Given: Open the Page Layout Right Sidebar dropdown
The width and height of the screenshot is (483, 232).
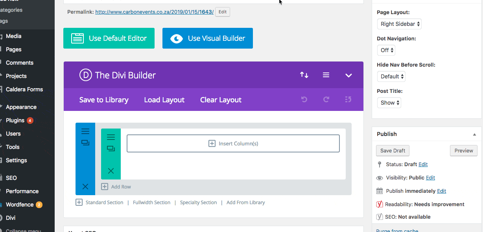Looking at the screenshot, I should pyautogui.click(x=399, y=24).
